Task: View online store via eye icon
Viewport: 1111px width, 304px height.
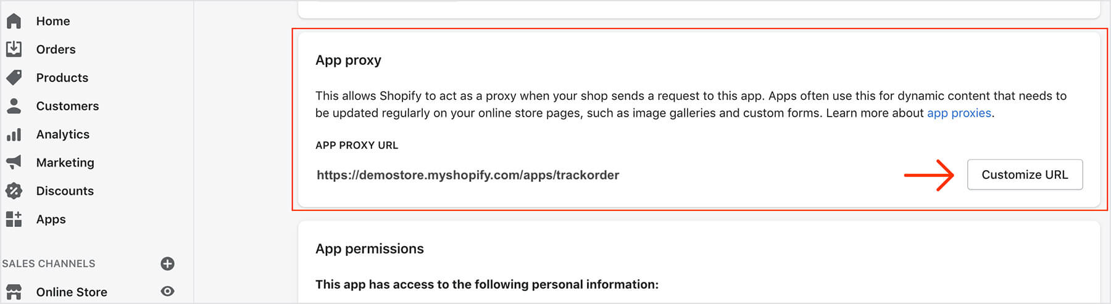Action: (167, 292)
